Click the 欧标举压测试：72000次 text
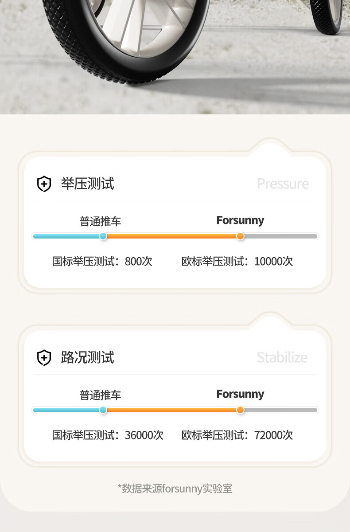350x532 pixels. coord(237,435)
